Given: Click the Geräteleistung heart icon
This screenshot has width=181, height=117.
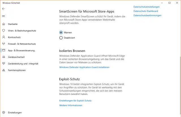Looking at the screenshot, I should coord(3,63).
